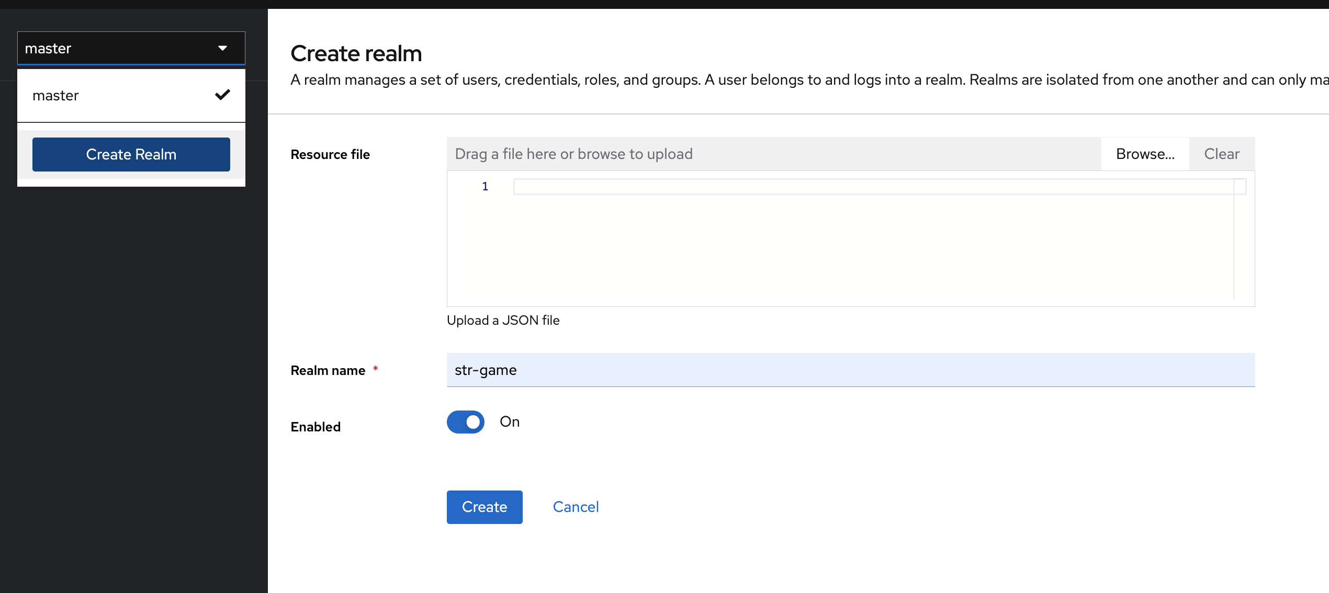The image size is (1329, 593).
Task: Click the Cancel link to discard changes
Action: pos(576,507)
